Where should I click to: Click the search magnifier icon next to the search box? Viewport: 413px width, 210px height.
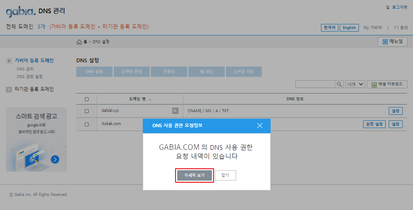(x=339, y=84)
